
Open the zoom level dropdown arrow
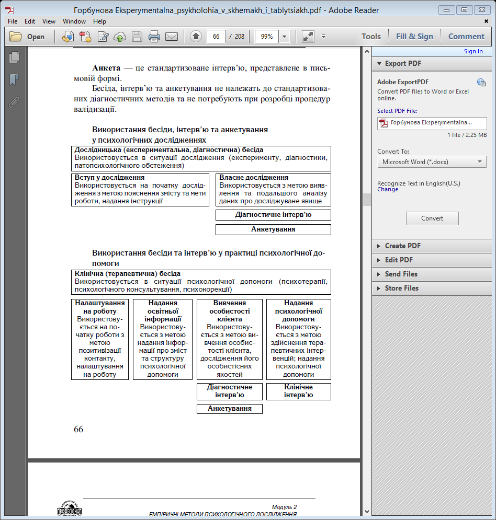(284, 37)
